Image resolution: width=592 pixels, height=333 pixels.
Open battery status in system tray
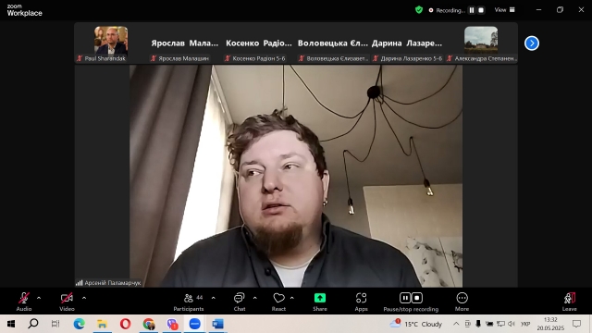pos(489,324)
